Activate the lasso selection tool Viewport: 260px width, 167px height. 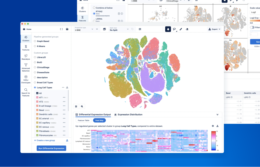(x=174, y=29)
